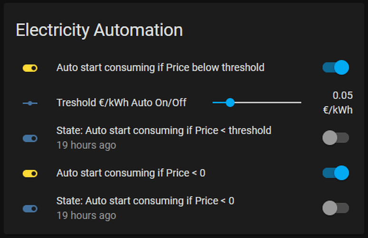Click the right end of threshold slider track
Screen dimensions: 368x238
(300, 102)
